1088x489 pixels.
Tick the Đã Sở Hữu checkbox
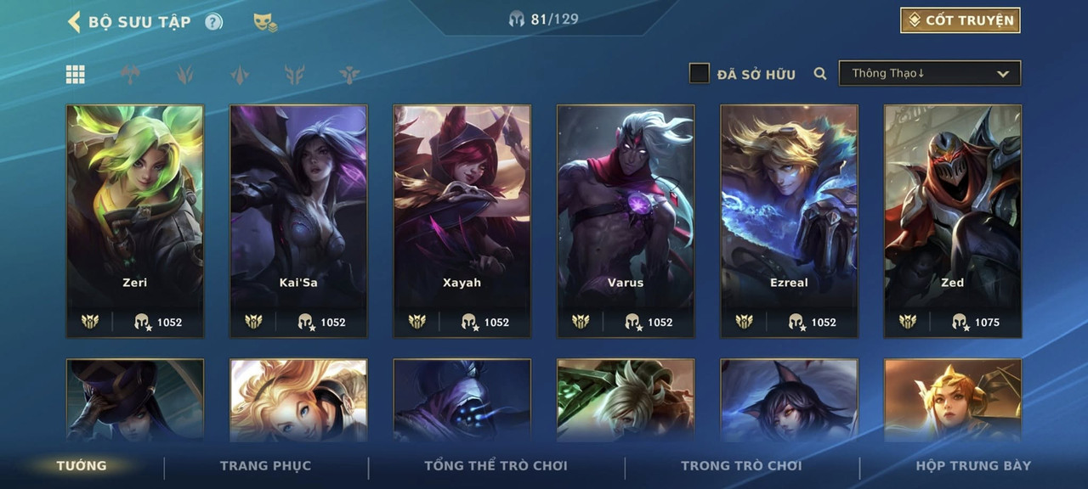click(x=699, y=74)
